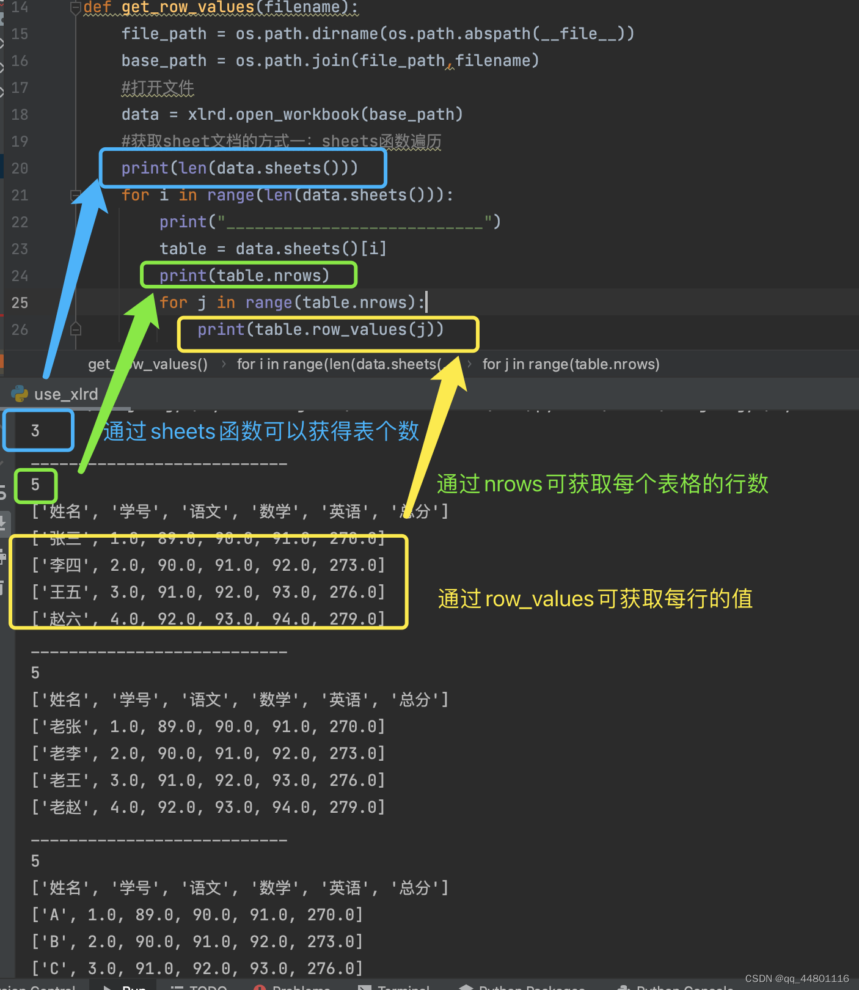The image size is (859, 990).
Task: Click the first '5' output in the console
Action: 35,485
